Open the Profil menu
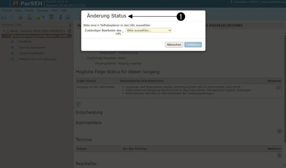Viewport: 286px width, 168px height. (54, 10)
